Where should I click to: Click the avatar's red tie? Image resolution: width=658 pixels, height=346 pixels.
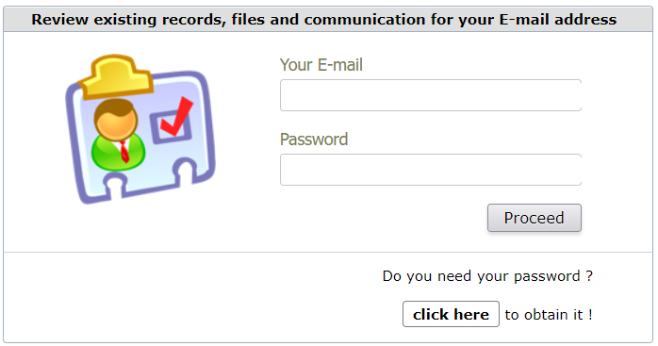pyautogui.click(x=124, y=152)
